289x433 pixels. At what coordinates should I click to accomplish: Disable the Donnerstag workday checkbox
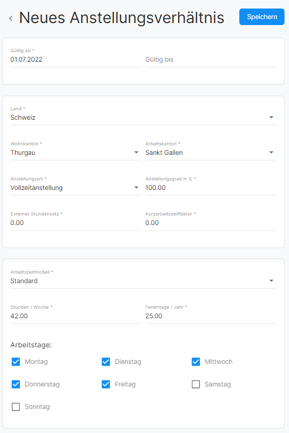(x=16, y=384)
